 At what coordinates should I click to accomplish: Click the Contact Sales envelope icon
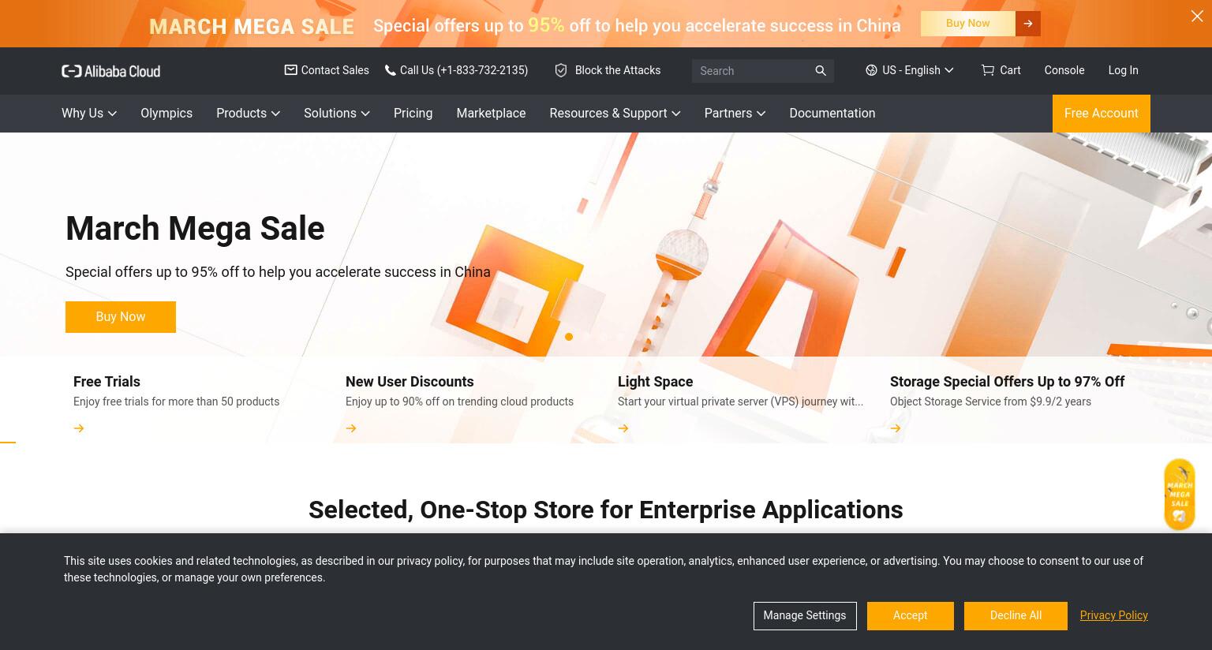tap(290, 70)
